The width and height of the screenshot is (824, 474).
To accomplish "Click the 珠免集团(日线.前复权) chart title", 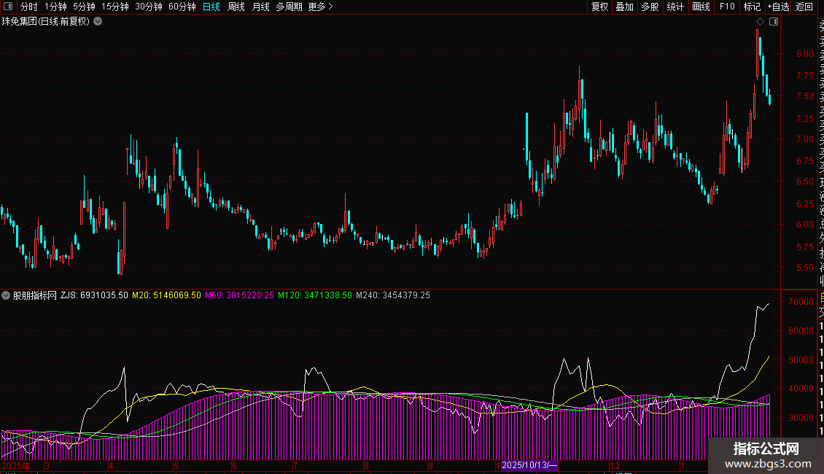I will coord(46,22).
